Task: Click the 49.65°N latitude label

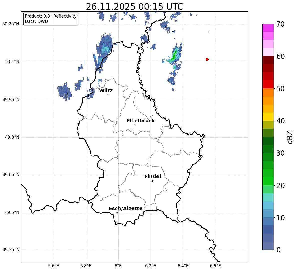Action: coord(11,175)
